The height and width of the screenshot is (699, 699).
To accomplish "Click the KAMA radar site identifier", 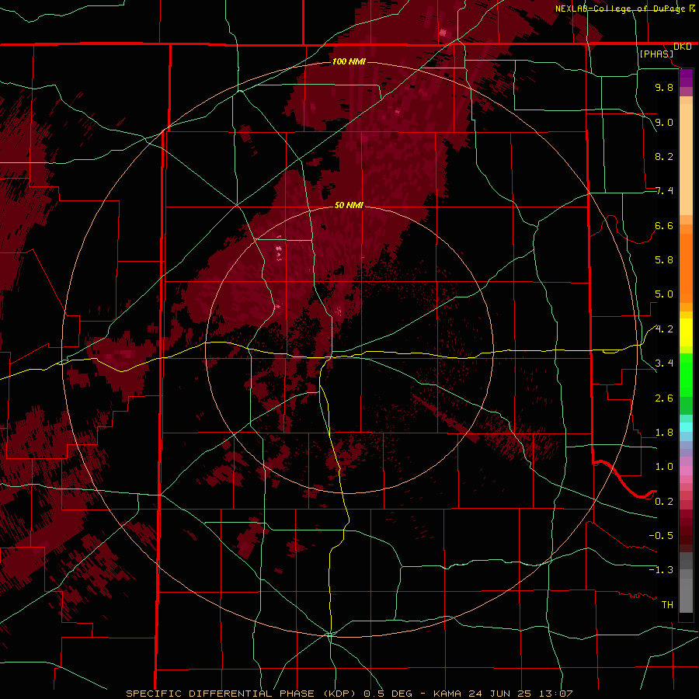I will click(x=448, y=694).
